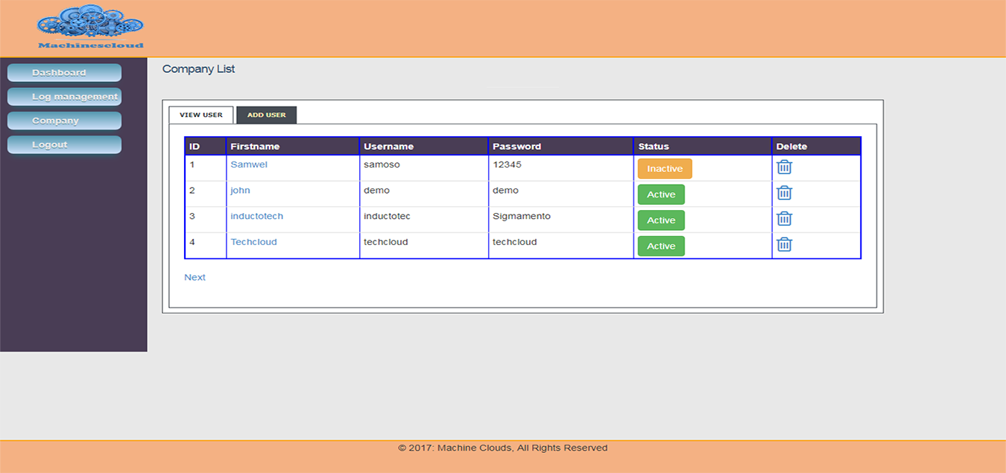Switch to the ADD USER tab

point(266,115)
